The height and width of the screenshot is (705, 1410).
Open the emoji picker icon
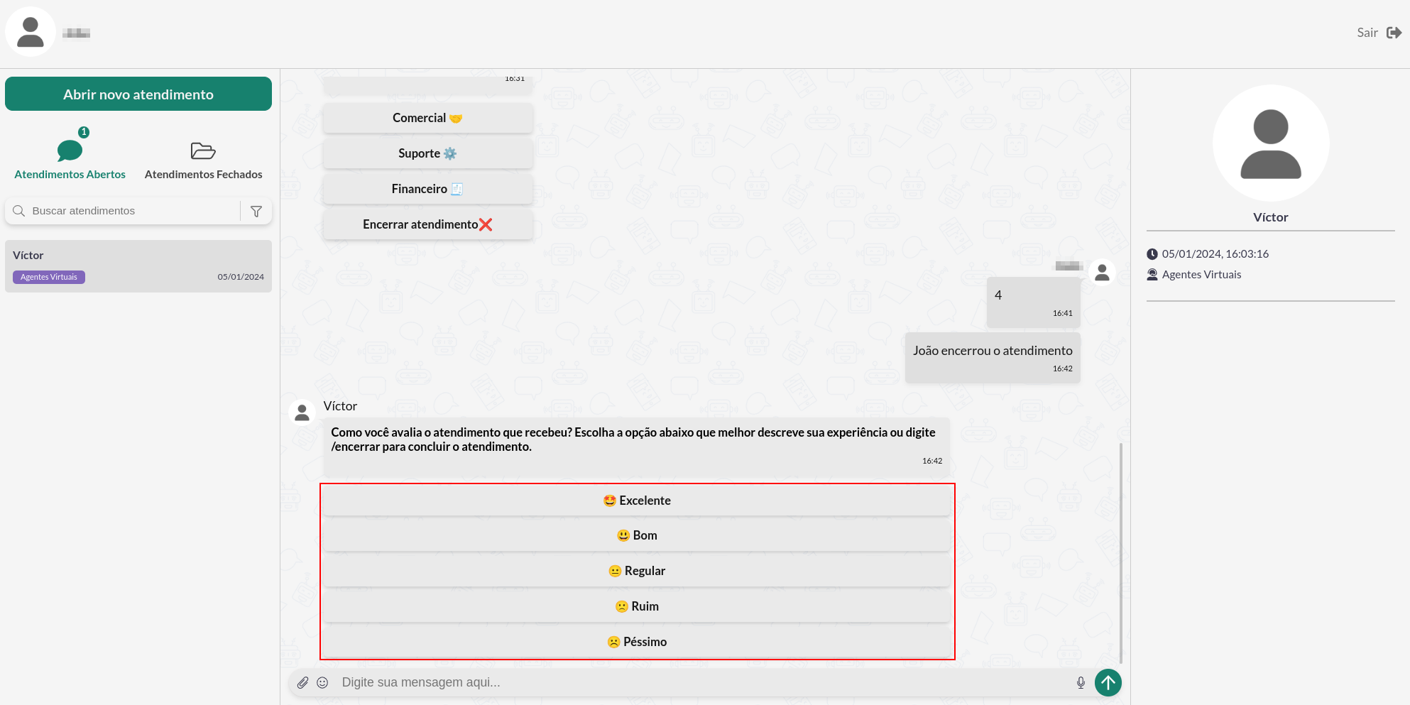click(322, 682)
